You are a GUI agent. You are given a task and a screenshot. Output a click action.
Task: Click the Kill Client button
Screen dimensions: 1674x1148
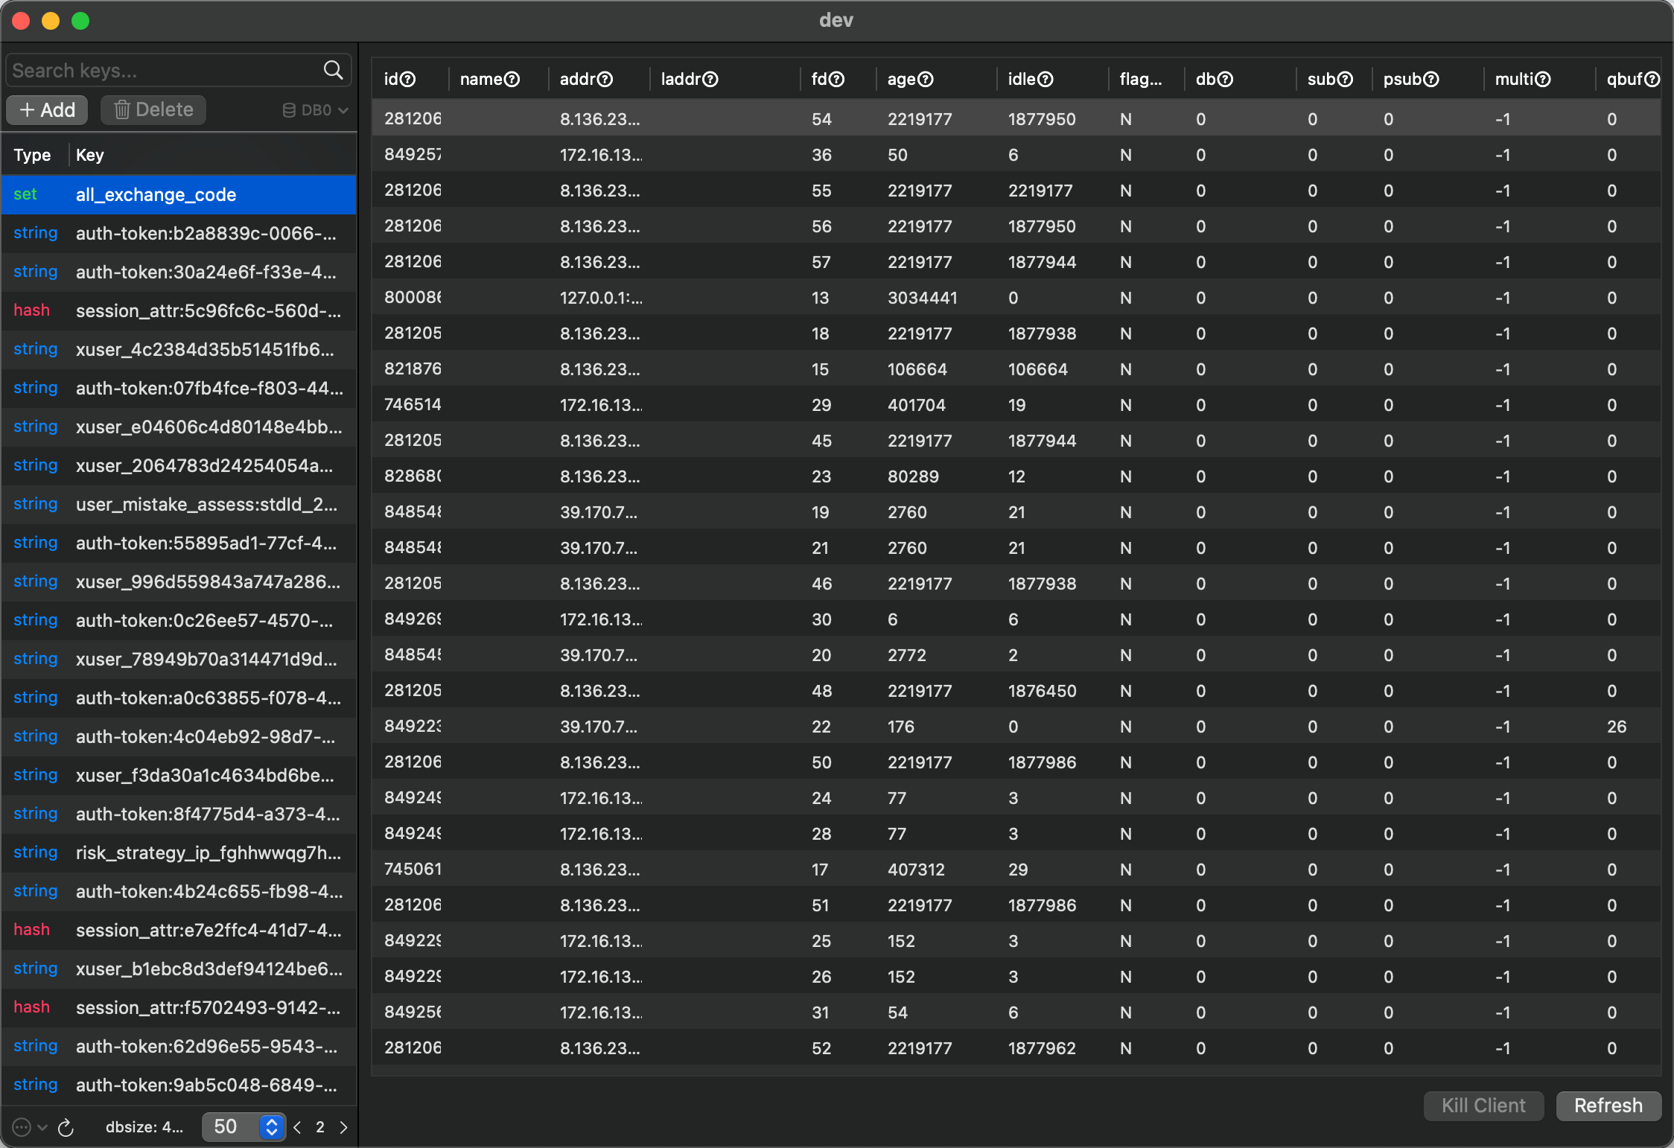(x=1483, y=1106)
